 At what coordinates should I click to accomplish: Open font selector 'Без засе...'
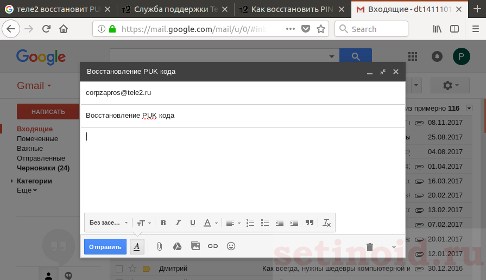click(x=109, y=222)
